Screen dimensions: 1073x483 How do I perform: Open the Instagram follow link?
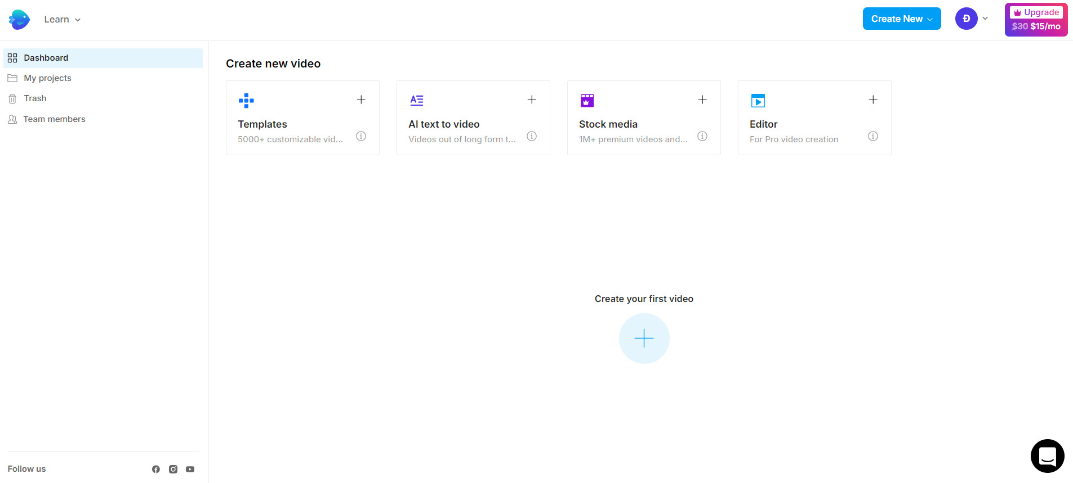click(173, 469)
